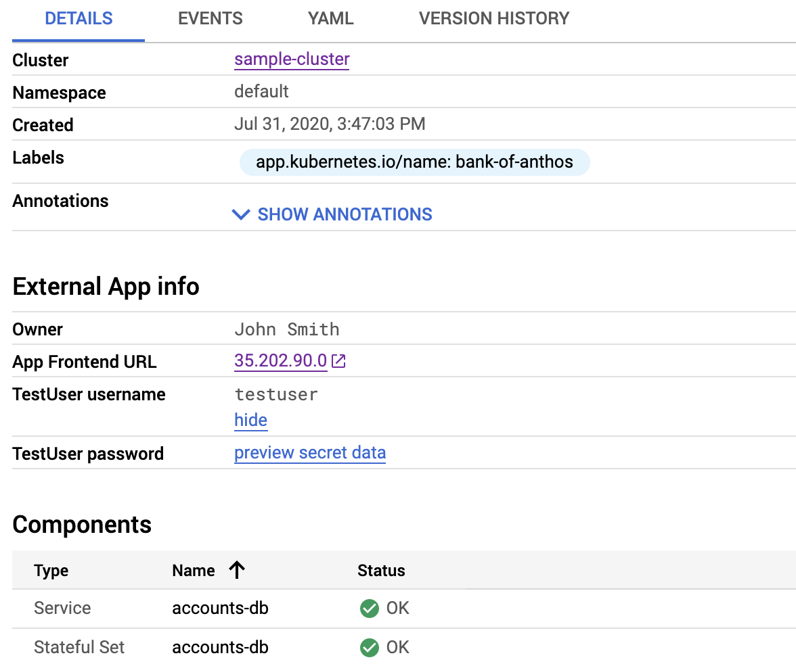Select the Owner value John Smith
Image resolution: width=796 pixels, height=664 pixels.
286,329
